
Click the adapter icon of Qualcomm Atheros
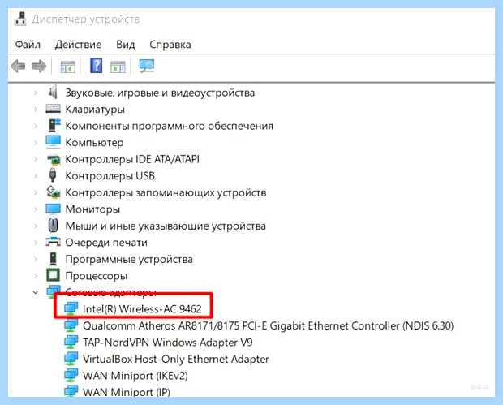71,325
